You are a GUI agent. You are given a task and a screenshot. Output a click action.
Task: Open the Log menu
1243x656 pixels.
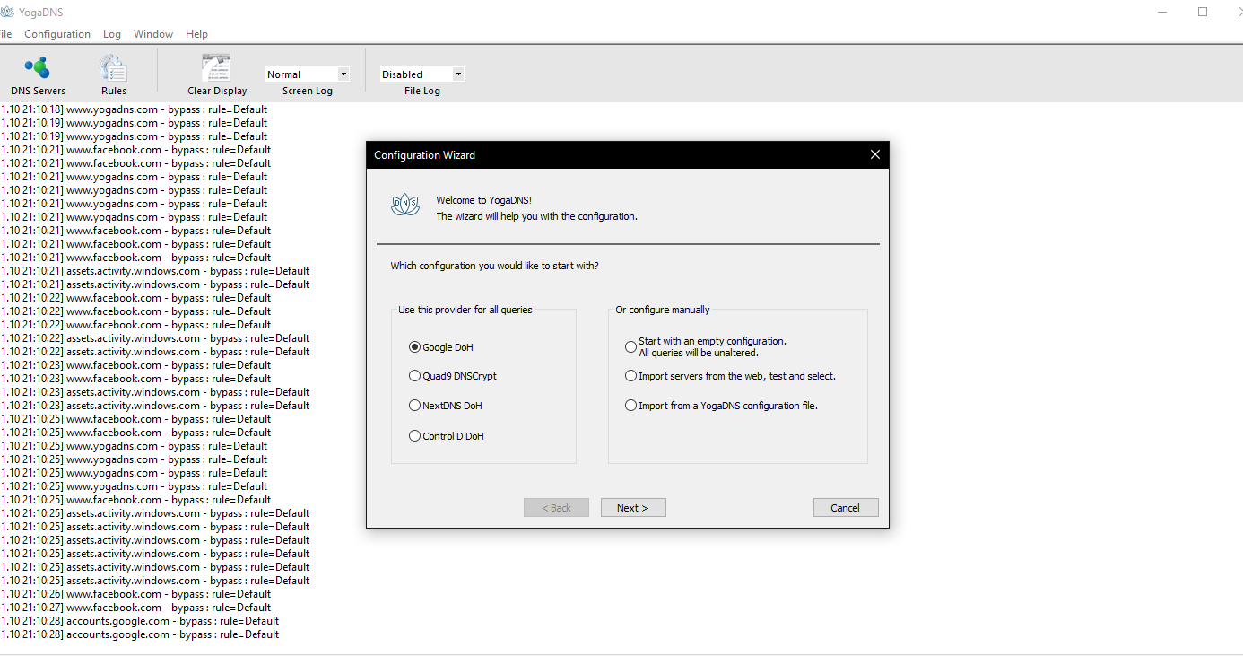(x=112, y=34)
